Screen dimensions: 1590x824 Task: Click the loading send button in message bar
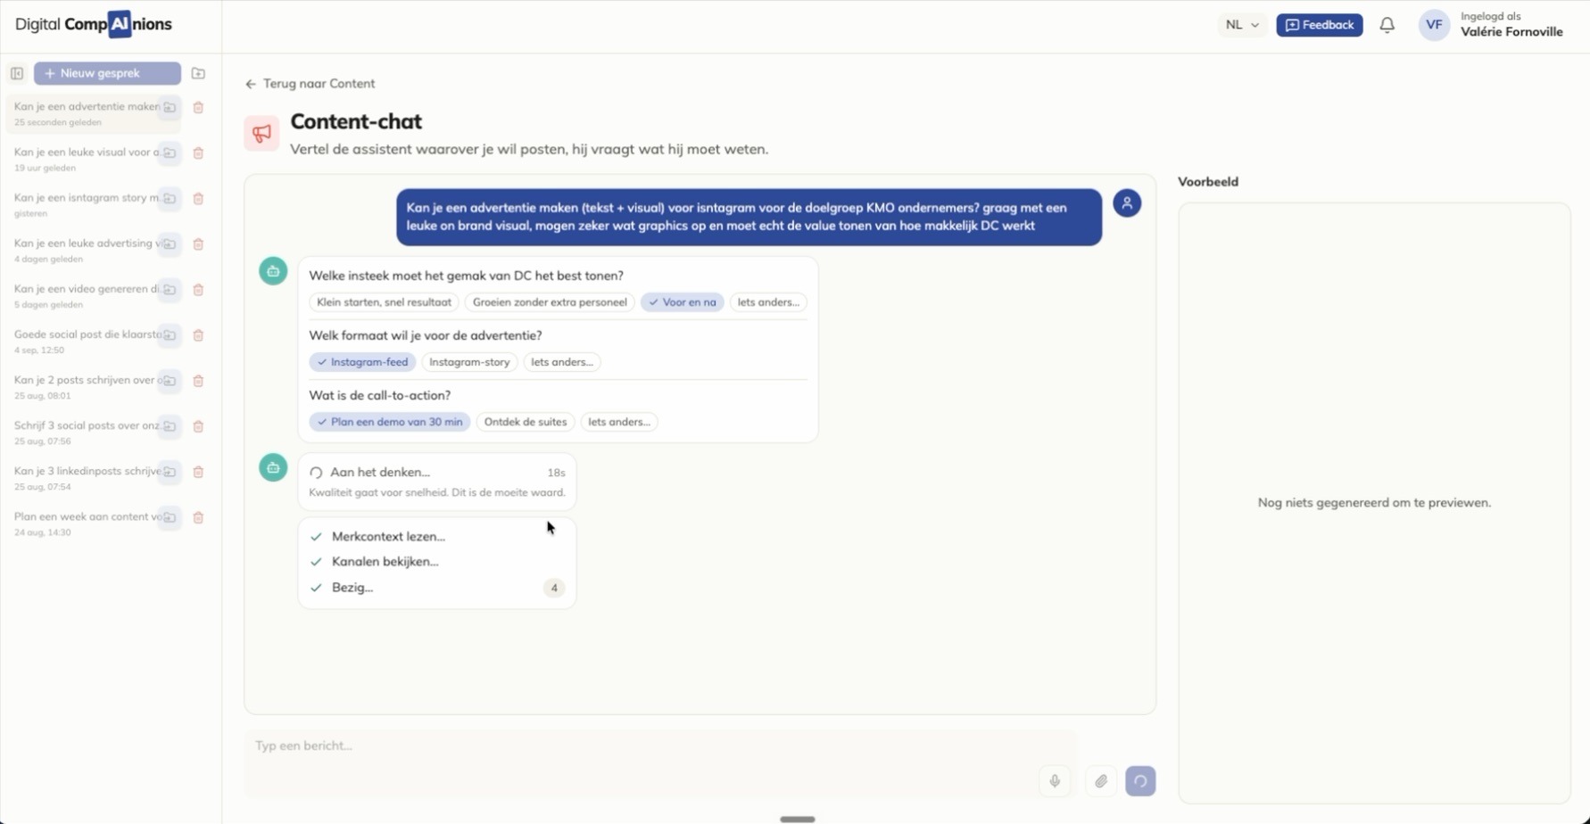coord(1140,781)
